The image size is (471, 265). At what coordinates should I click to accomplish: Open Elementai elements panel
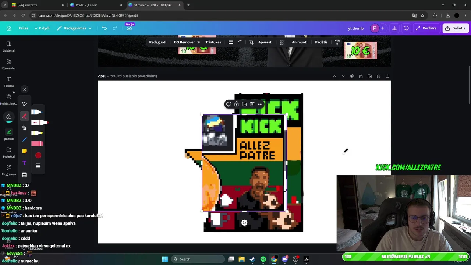coord(9,64)
